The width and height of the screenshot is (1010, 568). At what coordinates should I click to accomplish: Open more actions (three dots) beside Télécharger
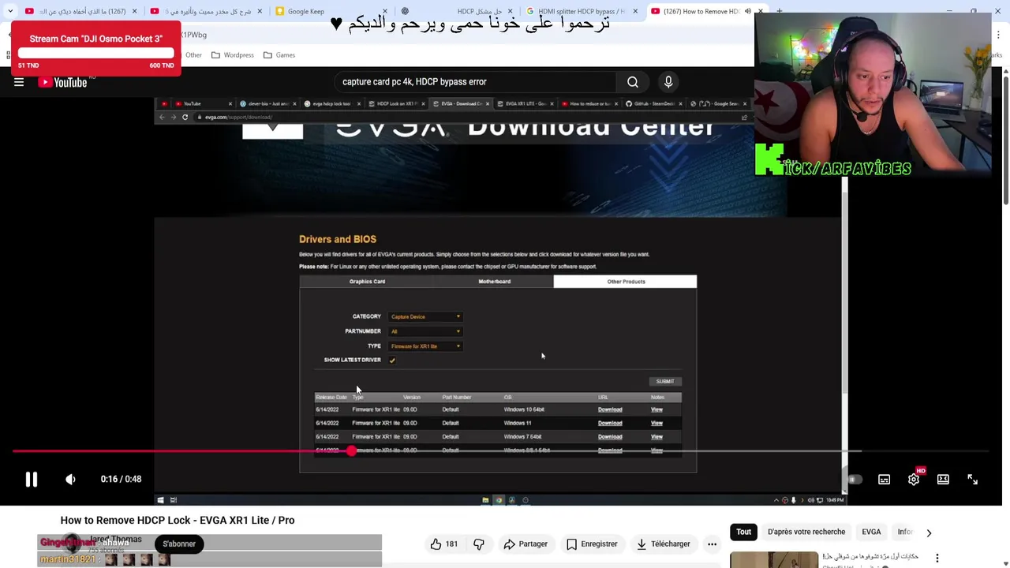[x=712, y=544]
